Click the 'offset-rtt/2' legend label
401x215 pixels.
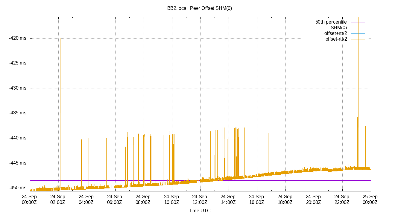click(x=336, y=39)
